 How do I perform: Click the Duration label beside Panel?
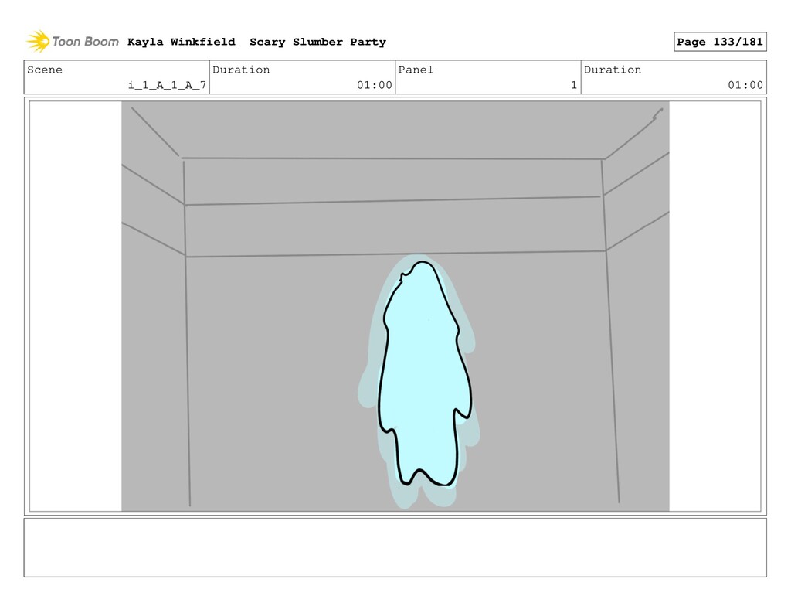click(x=613, y=70)
